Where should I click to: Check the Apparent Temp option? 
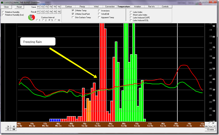tap(99, 17)
